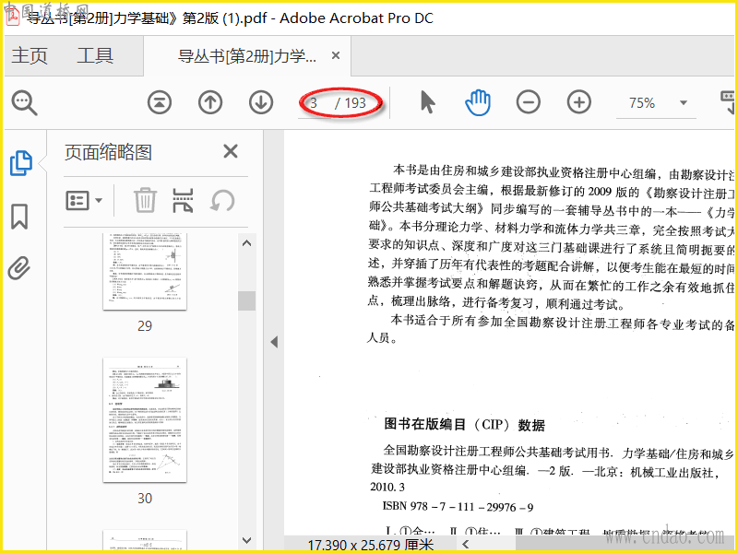Open the attachments paperclip panel
This screenshot has width=738, height=553.
[x=19, y=268]
